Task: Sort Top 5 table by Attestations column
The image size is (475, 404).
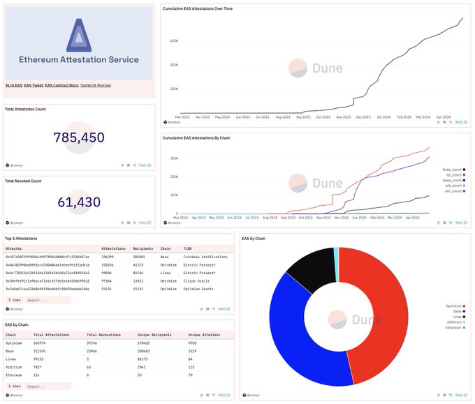Action: [x=113, y=248]
